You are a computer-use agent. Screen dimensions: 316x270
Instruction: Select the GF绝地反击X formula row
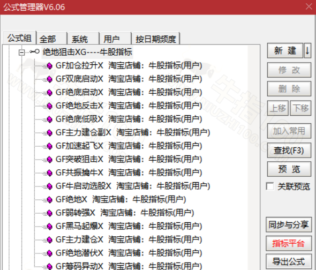pyautogui.click(x=129, y=106)
